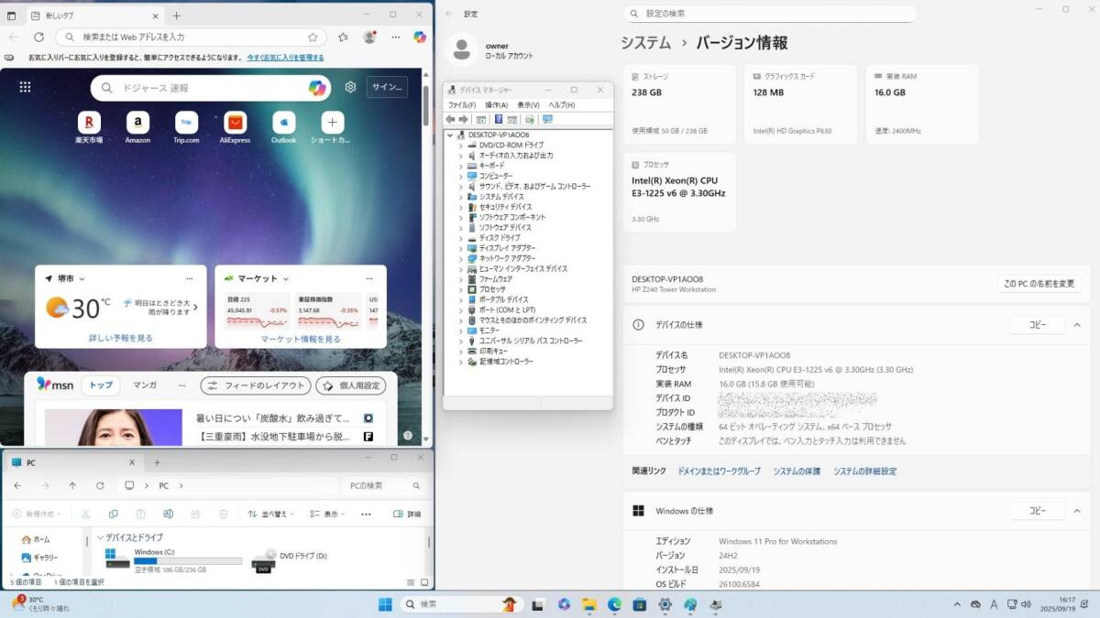Expand the display adapters node

coord(461,248)
